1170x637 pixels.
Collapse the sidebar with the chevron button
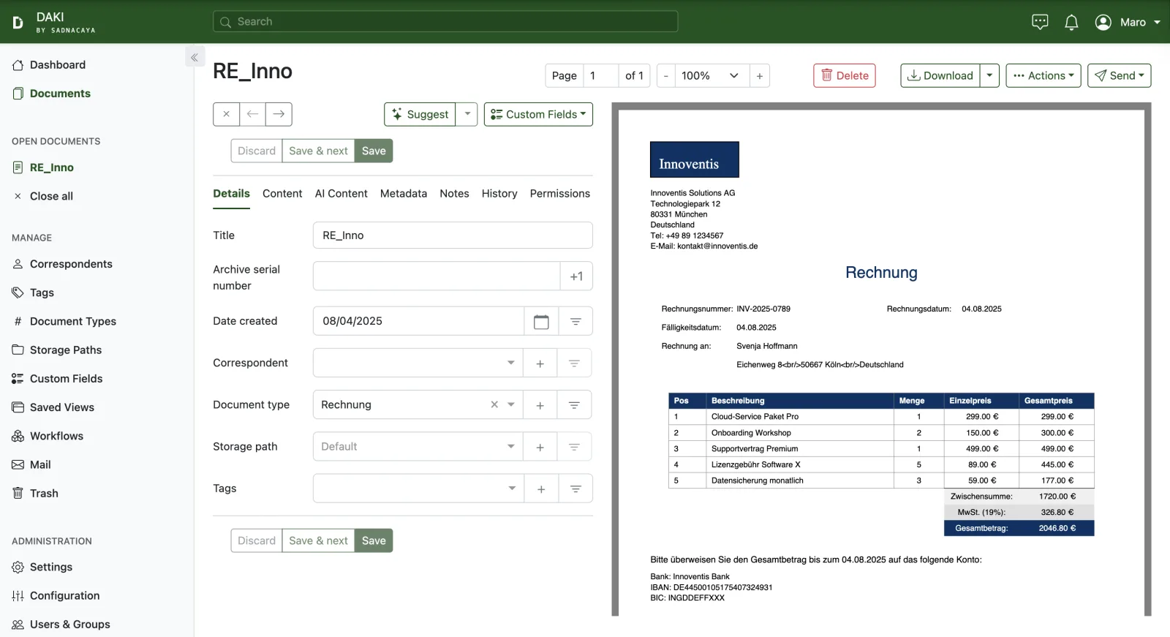195,57
